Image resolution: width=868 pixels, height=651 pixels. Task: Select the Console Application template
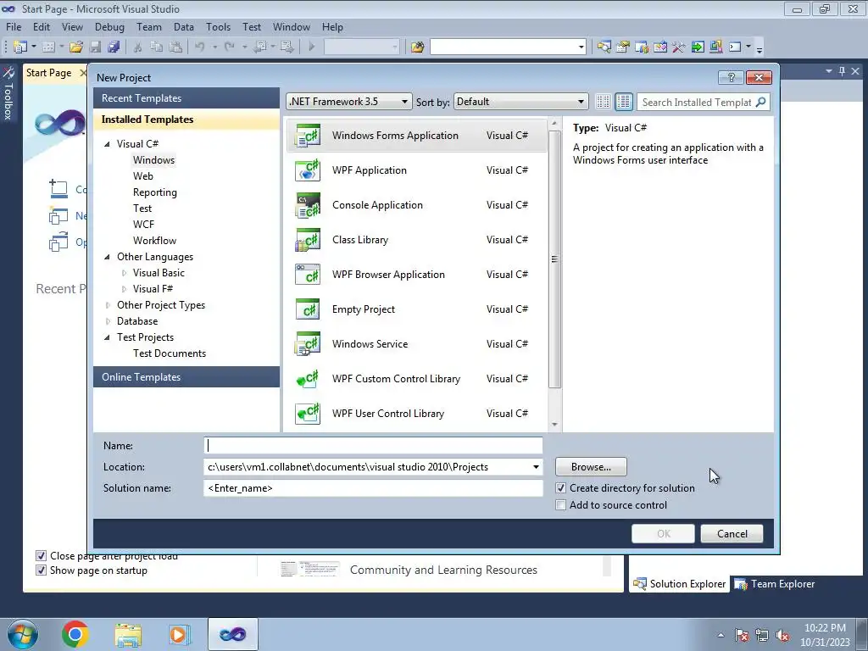[417, 205]
